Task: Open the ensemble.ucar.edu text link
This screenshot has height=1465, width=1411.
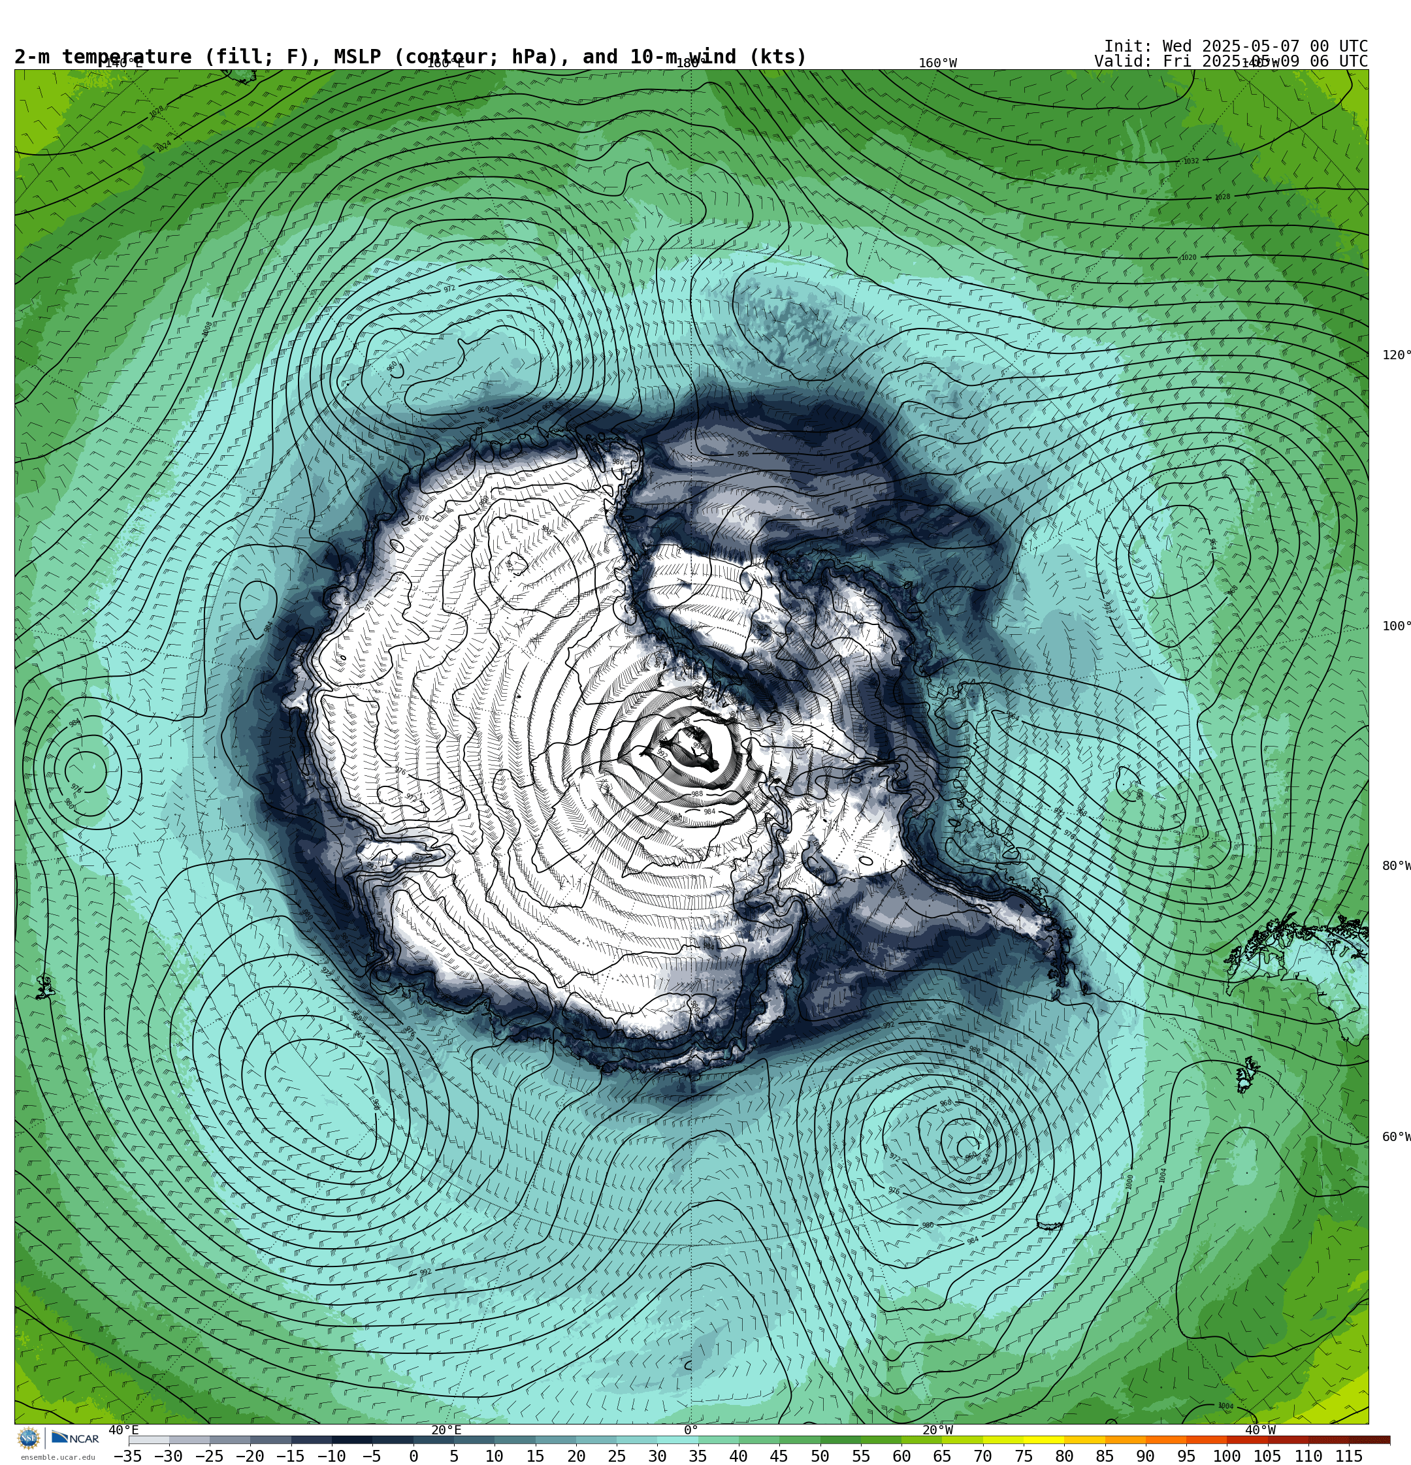Action: tap(57, 1458)
